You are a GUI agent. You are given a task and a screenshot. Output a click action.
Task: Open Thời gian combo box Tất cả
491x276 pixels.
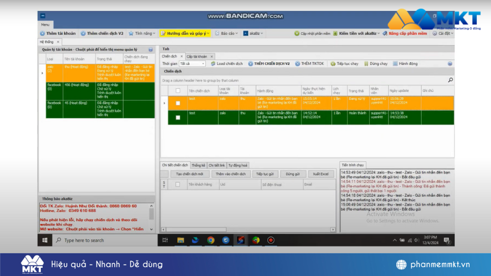[x=192, y=63]
